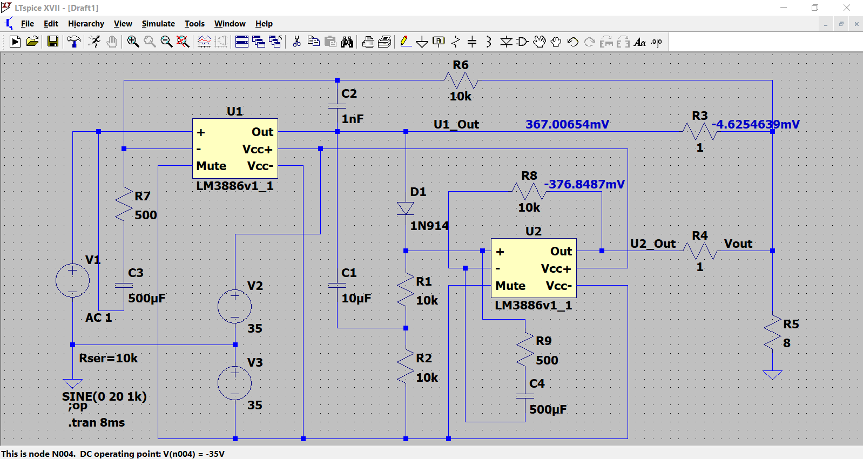Place a Resistor tool
863x459 pixels.
(x=456, y=42)
